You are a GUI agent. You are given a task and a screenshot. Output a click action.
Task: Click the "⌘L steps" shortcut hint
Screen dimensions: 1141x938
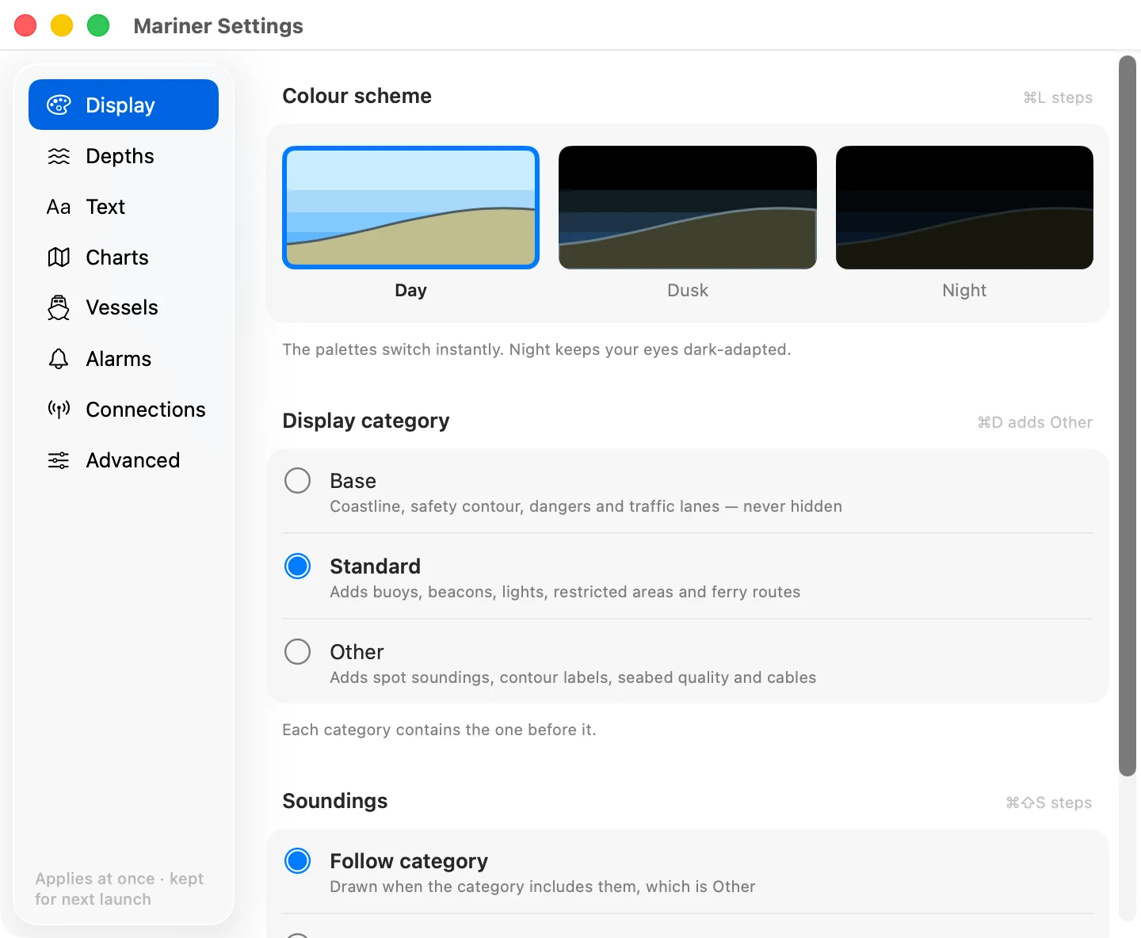[1058, 97]
